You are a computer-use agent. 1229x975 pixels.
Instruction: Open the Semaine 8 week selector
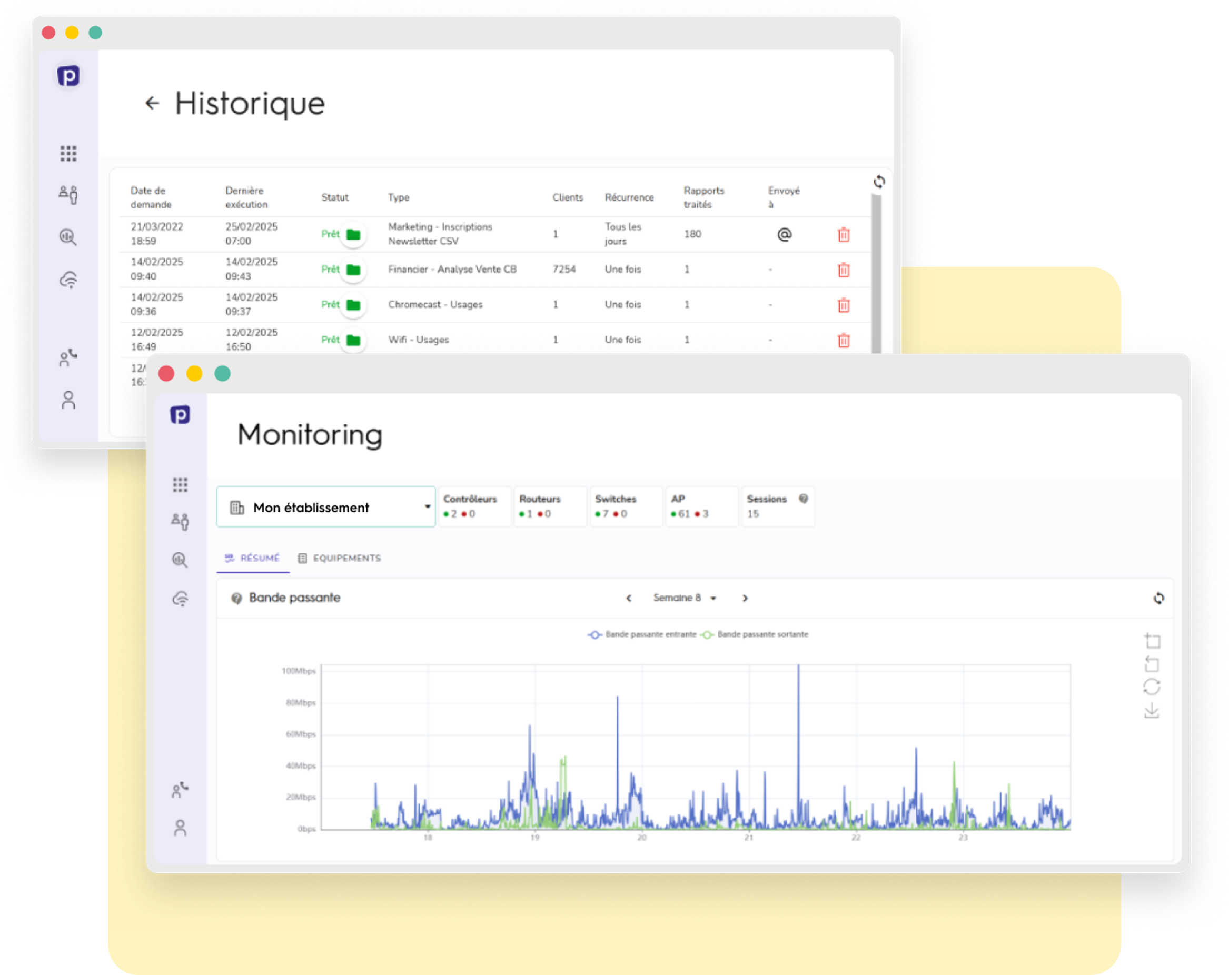coord(684,598)
